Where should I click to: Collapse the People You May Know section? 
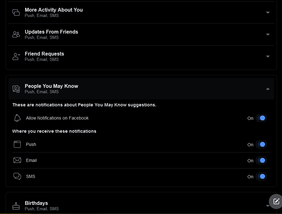coord(268,89)
